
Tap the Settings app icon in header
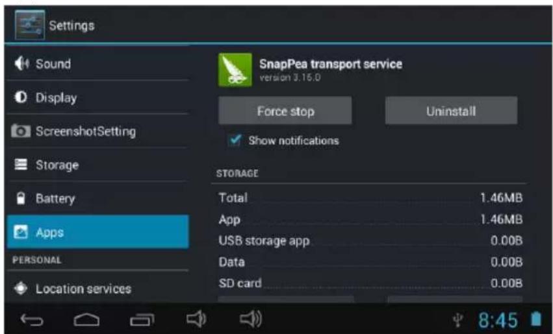tap(30, 25)
